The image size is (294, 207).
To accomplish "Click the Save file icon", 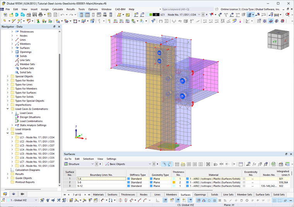I will (34, 15).
